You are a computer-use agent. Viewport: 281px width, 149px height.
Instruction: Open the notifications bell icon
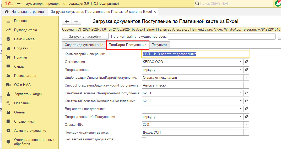coord(278,3)
